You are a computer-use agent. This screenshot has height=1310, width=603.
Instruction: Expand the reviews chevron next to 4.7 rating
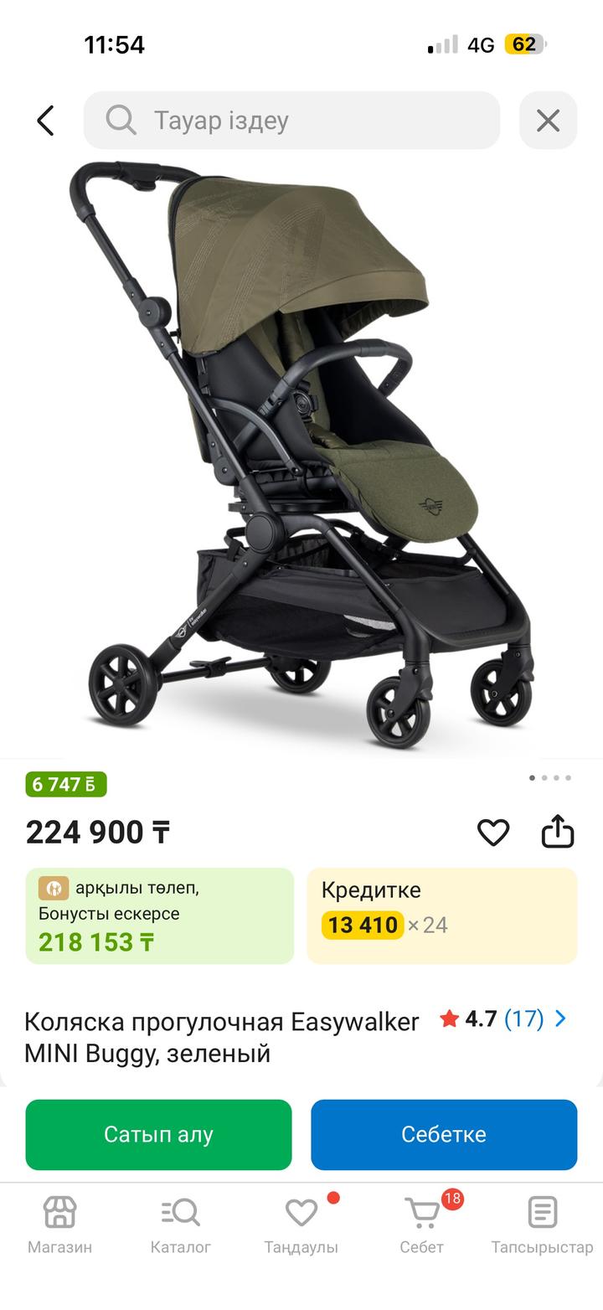(x=561, y=1019)
